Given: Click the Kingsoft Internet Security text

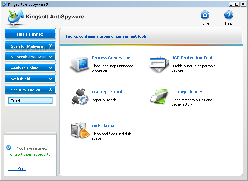Looking at the screenshot, I should pos(30,154).
